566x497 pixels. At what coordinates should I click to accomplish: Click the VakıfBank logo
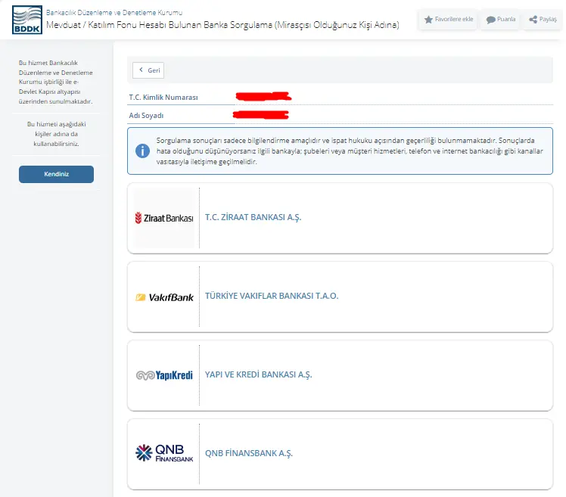(164, 297)
